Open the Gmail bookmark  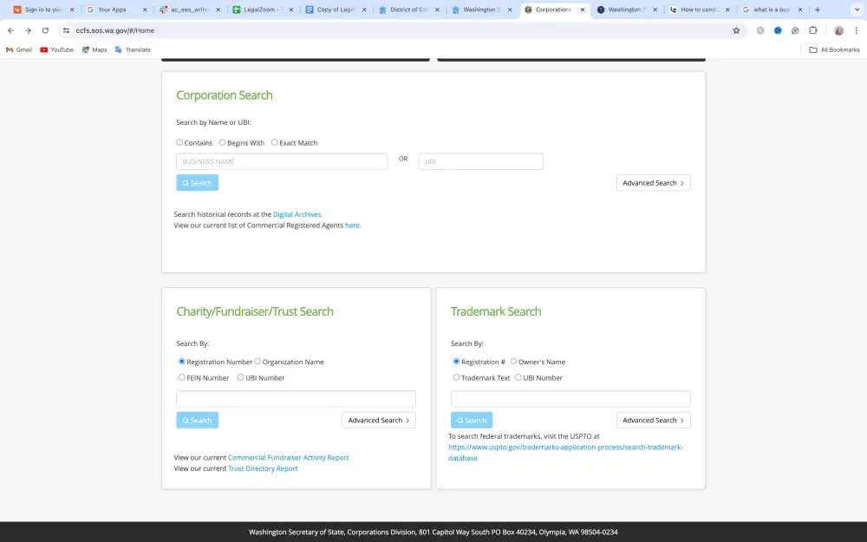pos(19,49)
